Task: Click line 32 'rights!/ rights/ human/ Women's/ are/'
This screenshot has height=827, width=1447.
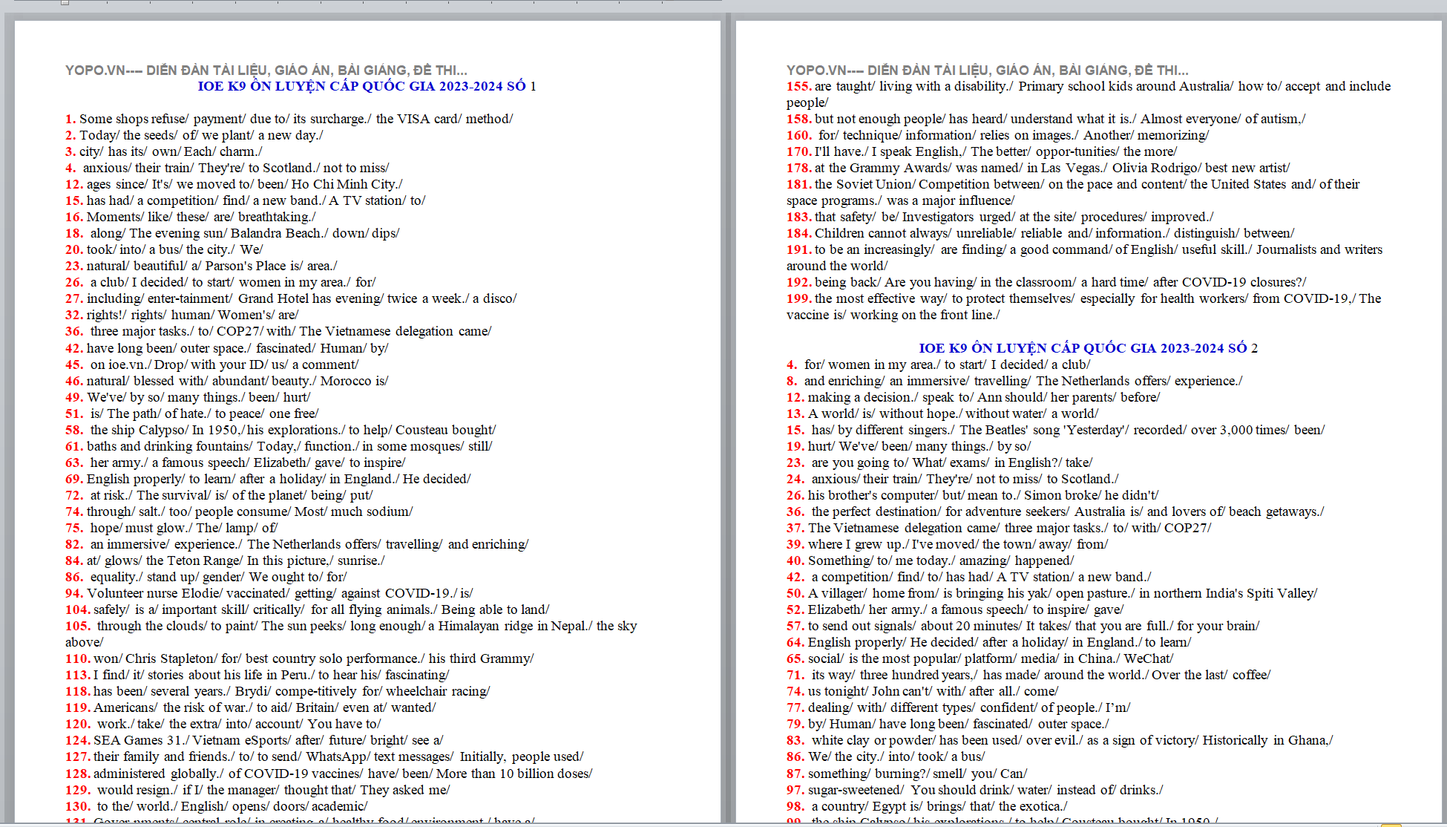Action: pos(182,315)
